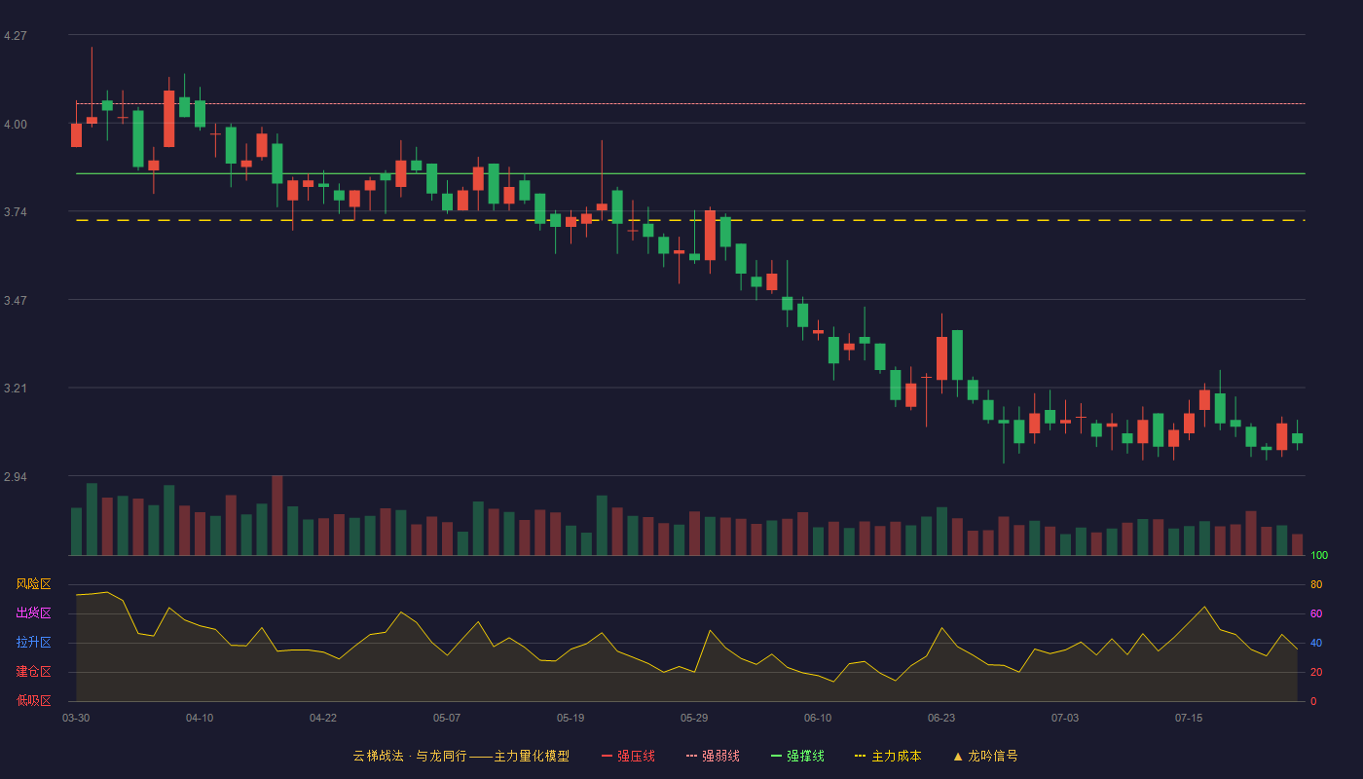Click the 4.27 price axis label
Image resolution: width=1363 pixels, height=779 pixels.
[16, 36]
